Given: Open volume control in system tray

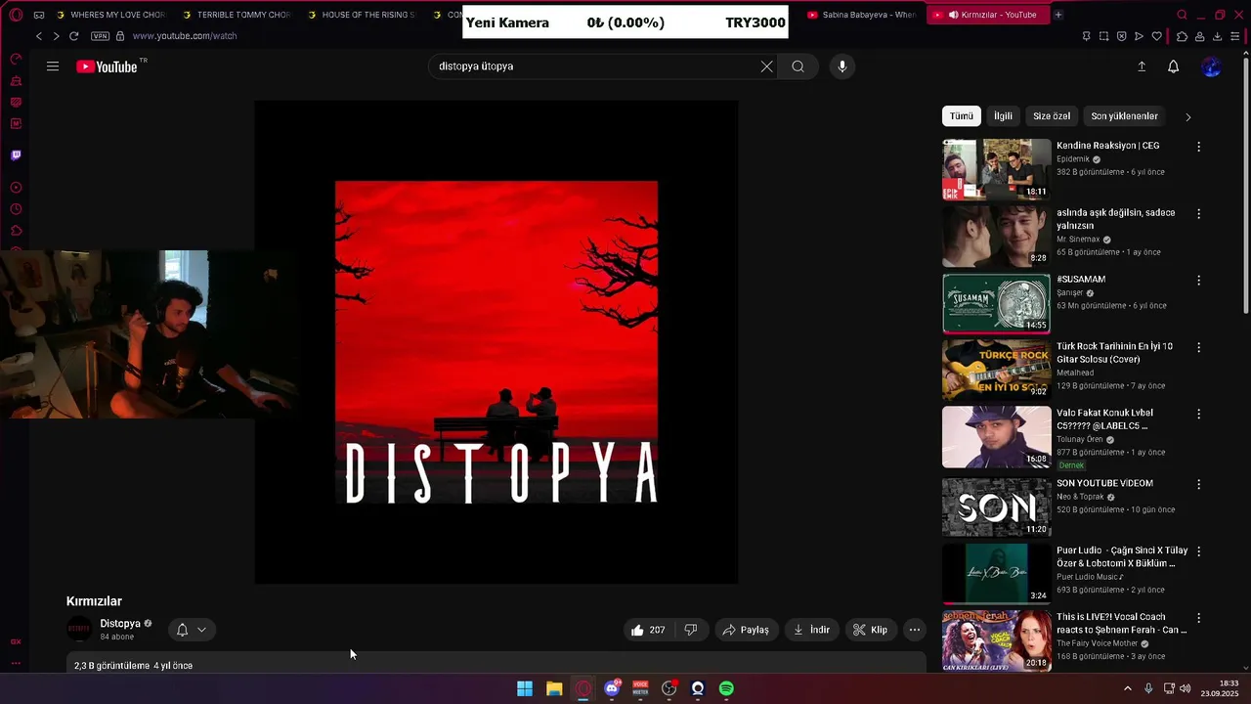Looking at the screenshot, I should [x=1185, y=688].
